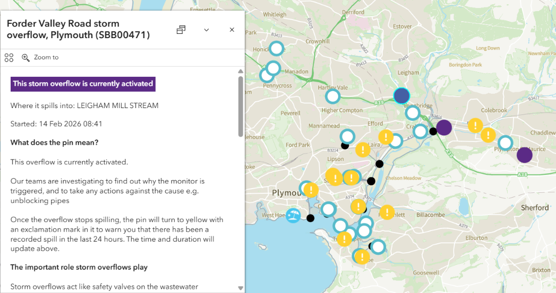Collapse the popup with the chevron
This screenshot has height=293, width=556.
click(x=207, y=30)
